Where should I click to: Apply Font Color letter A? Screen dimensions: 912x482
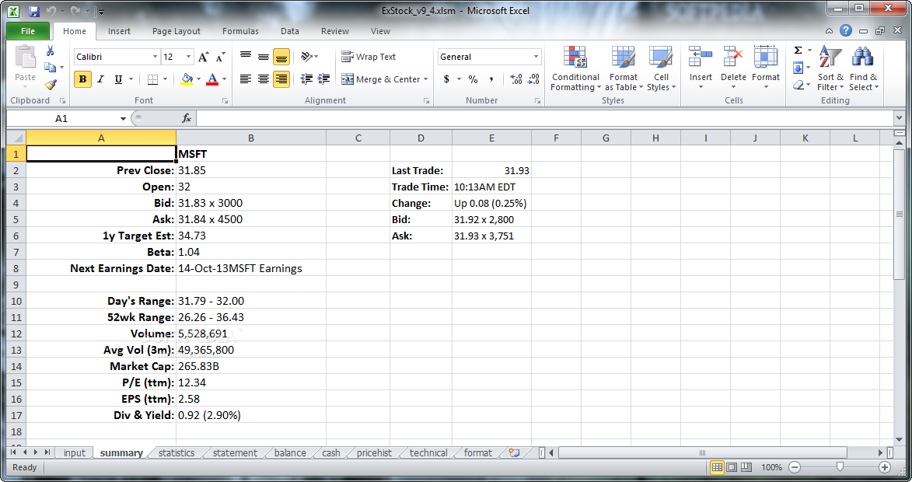tap(212, 79)
